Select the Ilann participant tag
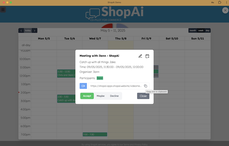The width and height of the screenshot is (229, 146). pos(100,78)
